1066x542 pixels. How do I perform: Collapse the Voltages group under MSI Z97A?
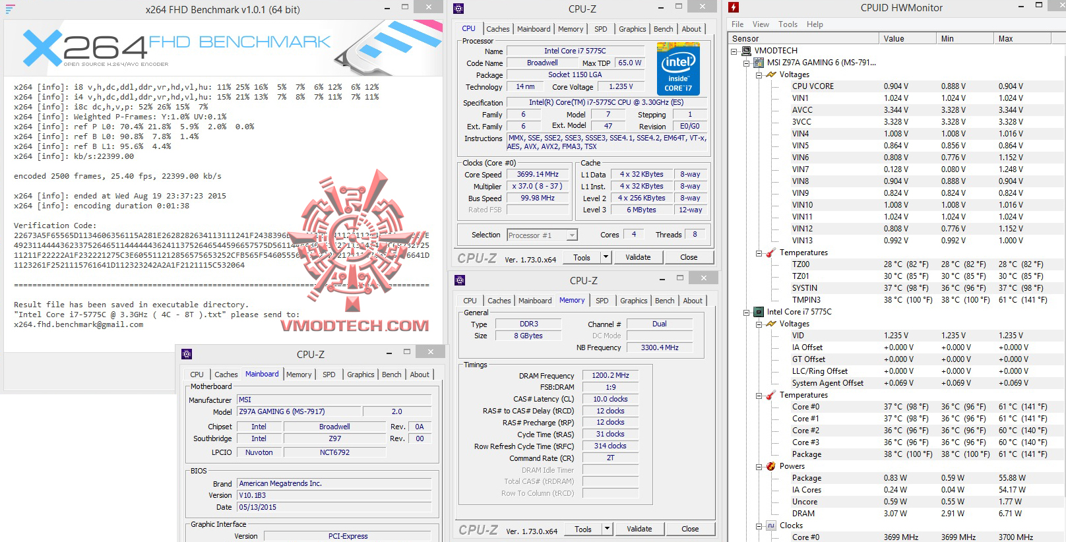pyautogui.click(x=759, y=75)
